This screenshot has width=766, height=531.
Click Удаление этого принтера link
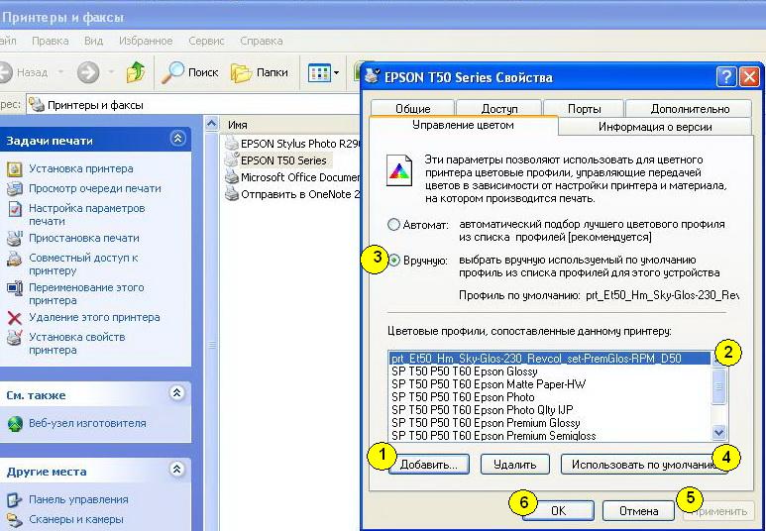(x=94, y=318)
